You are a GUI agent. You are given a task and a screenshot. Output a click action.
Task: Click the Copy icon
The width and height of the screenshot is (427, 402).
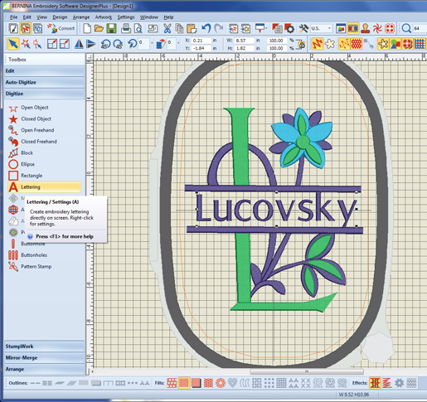(x=179, y=28)
